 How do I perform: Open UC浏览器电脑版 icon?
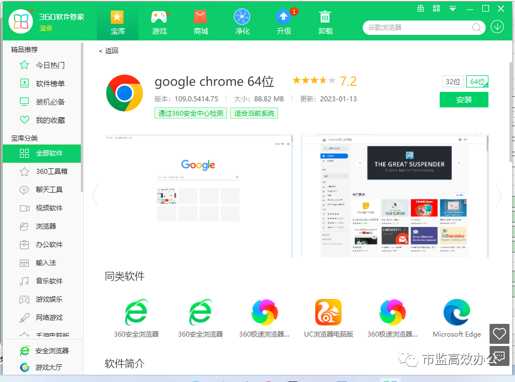[x=328, y=312]
